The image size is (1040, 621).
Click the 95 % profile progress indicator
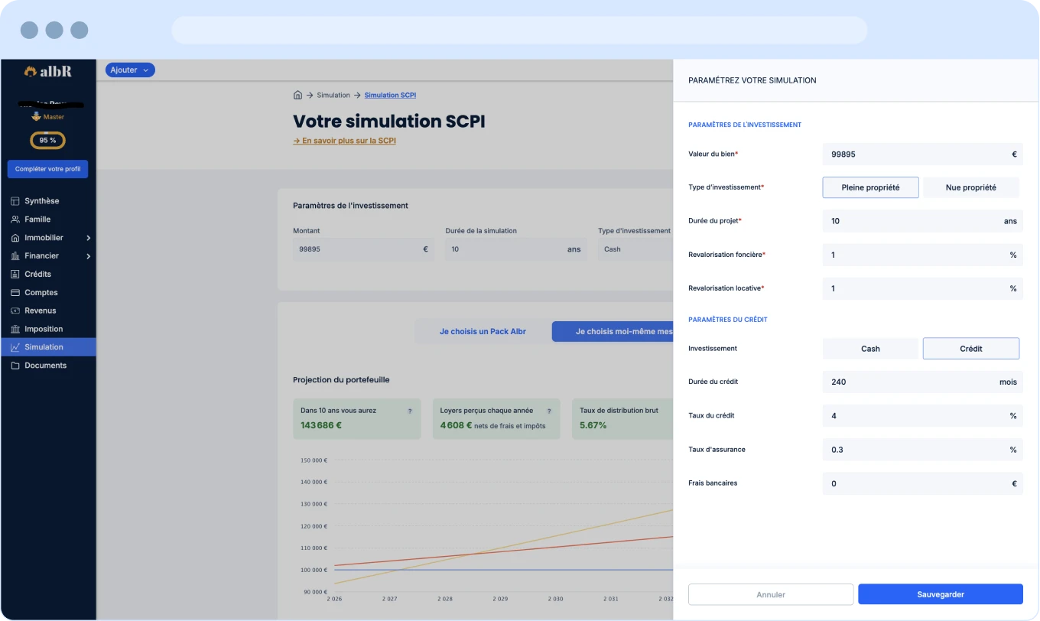tap(47, 141)
